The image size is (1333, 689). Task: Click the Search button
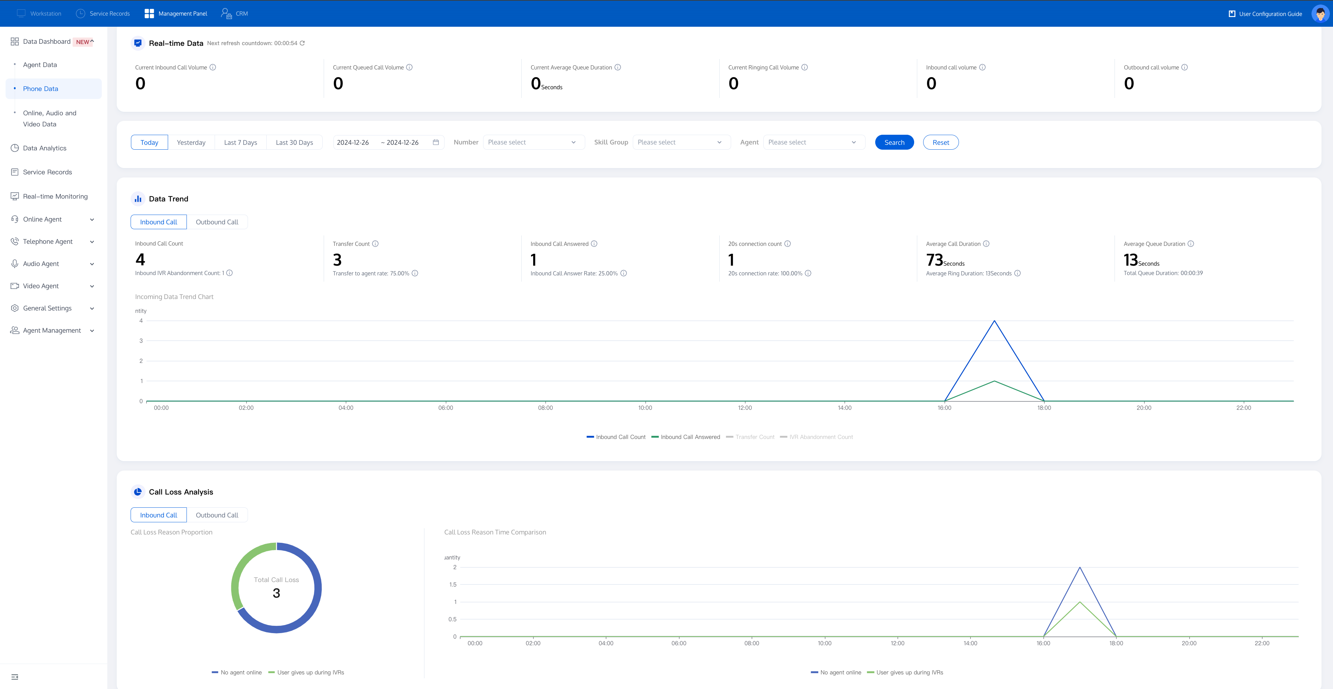click(x=894, y=142)
